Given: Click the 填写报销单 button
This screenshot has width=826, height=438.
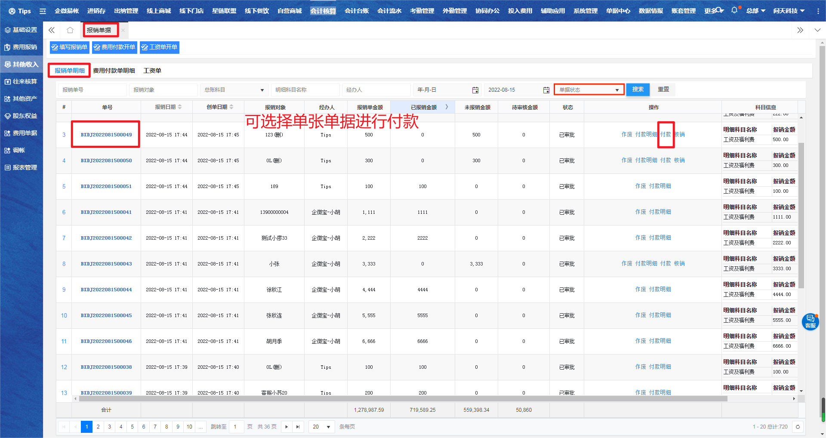Looking at the screenshot, I should [x=69, y=47].
